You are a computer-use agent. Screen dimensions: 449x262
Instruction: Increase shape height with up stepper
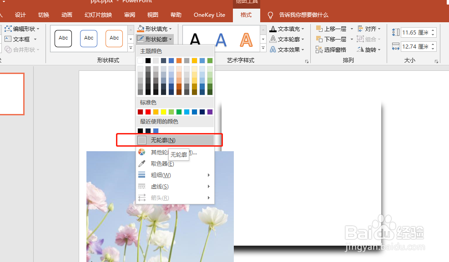click(x=433, y=30)
